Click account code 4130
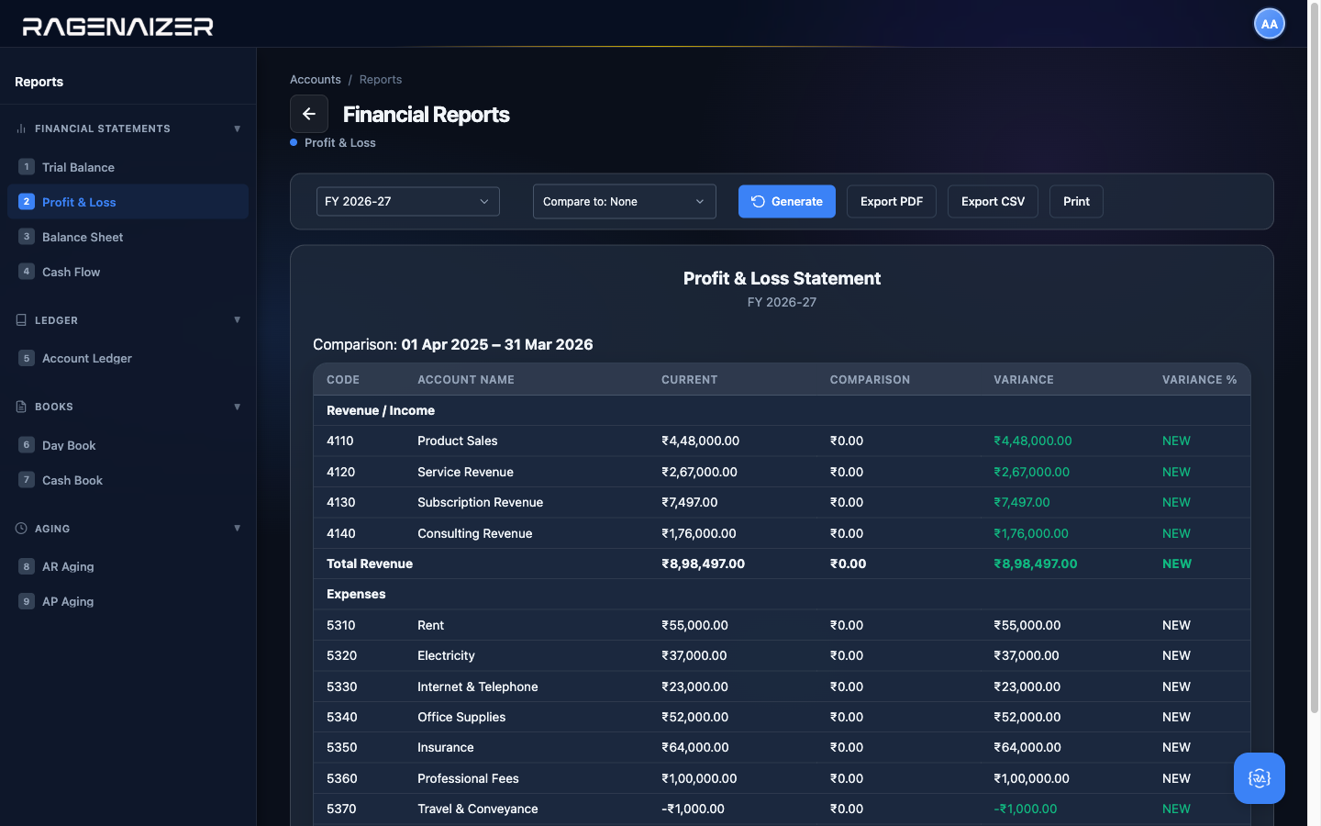Screen dimensions: 1321x826 pos(341,502)
